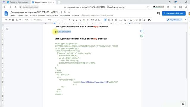Open Google Docs home

click(6, 13)
